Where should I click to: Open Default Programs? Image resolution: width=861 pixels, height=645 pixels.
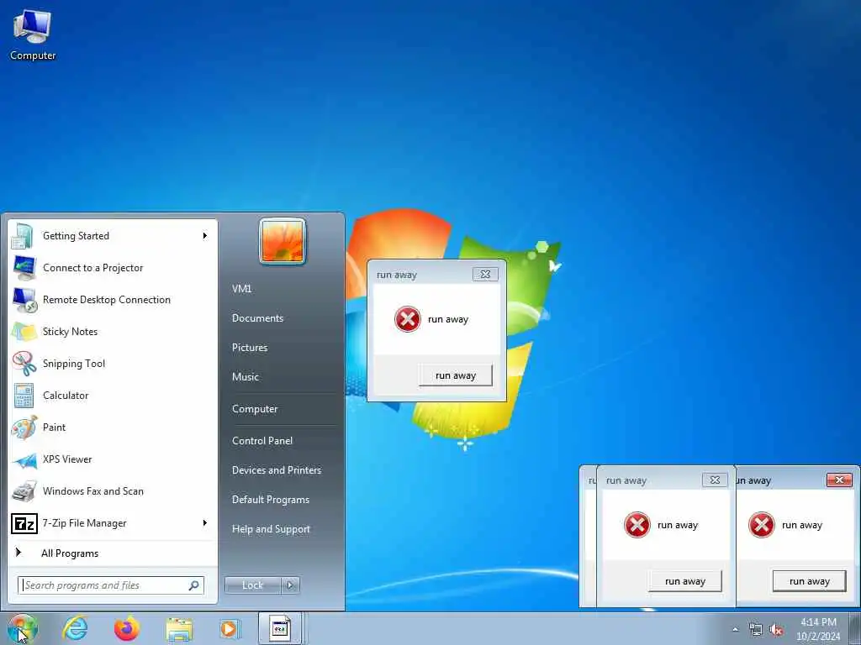click(x=271, y=500)
